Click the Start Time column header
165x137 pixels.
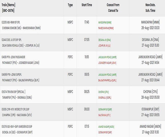pyautogui.click(x=87, y=5)
